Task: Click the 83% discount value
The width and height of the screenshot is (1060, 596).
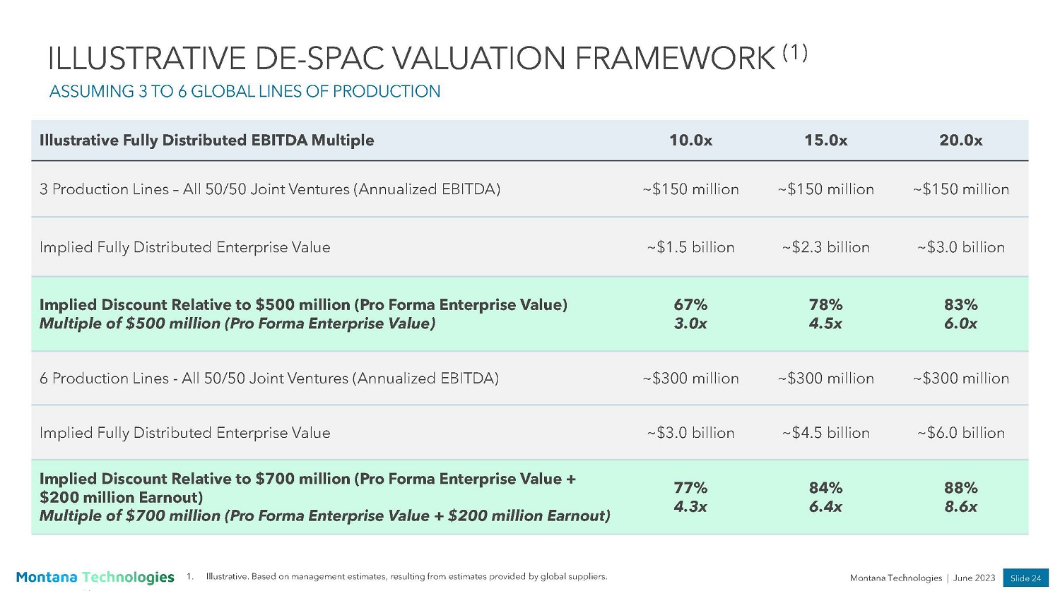Action: [x=960, y=304]
